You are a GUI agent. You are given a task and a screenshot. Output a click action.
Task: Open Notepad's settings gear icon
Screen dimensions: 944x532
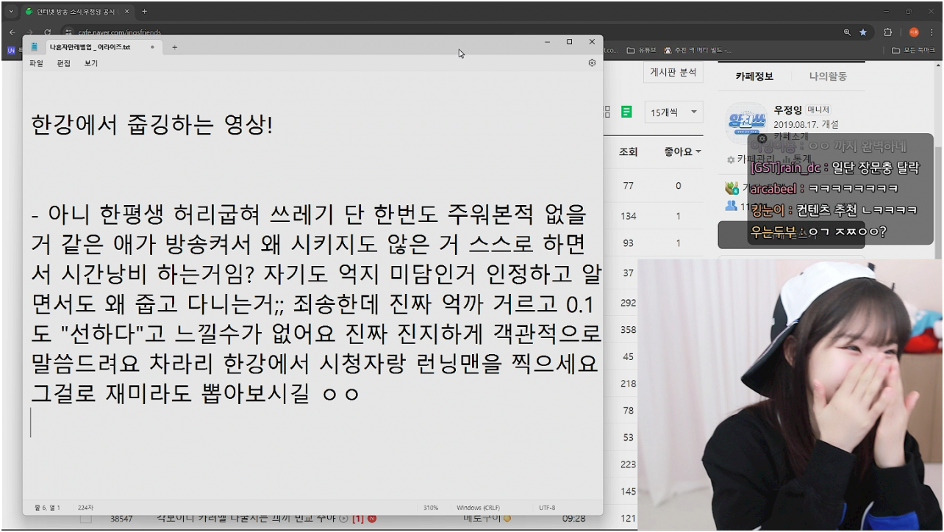click(592, 63)
